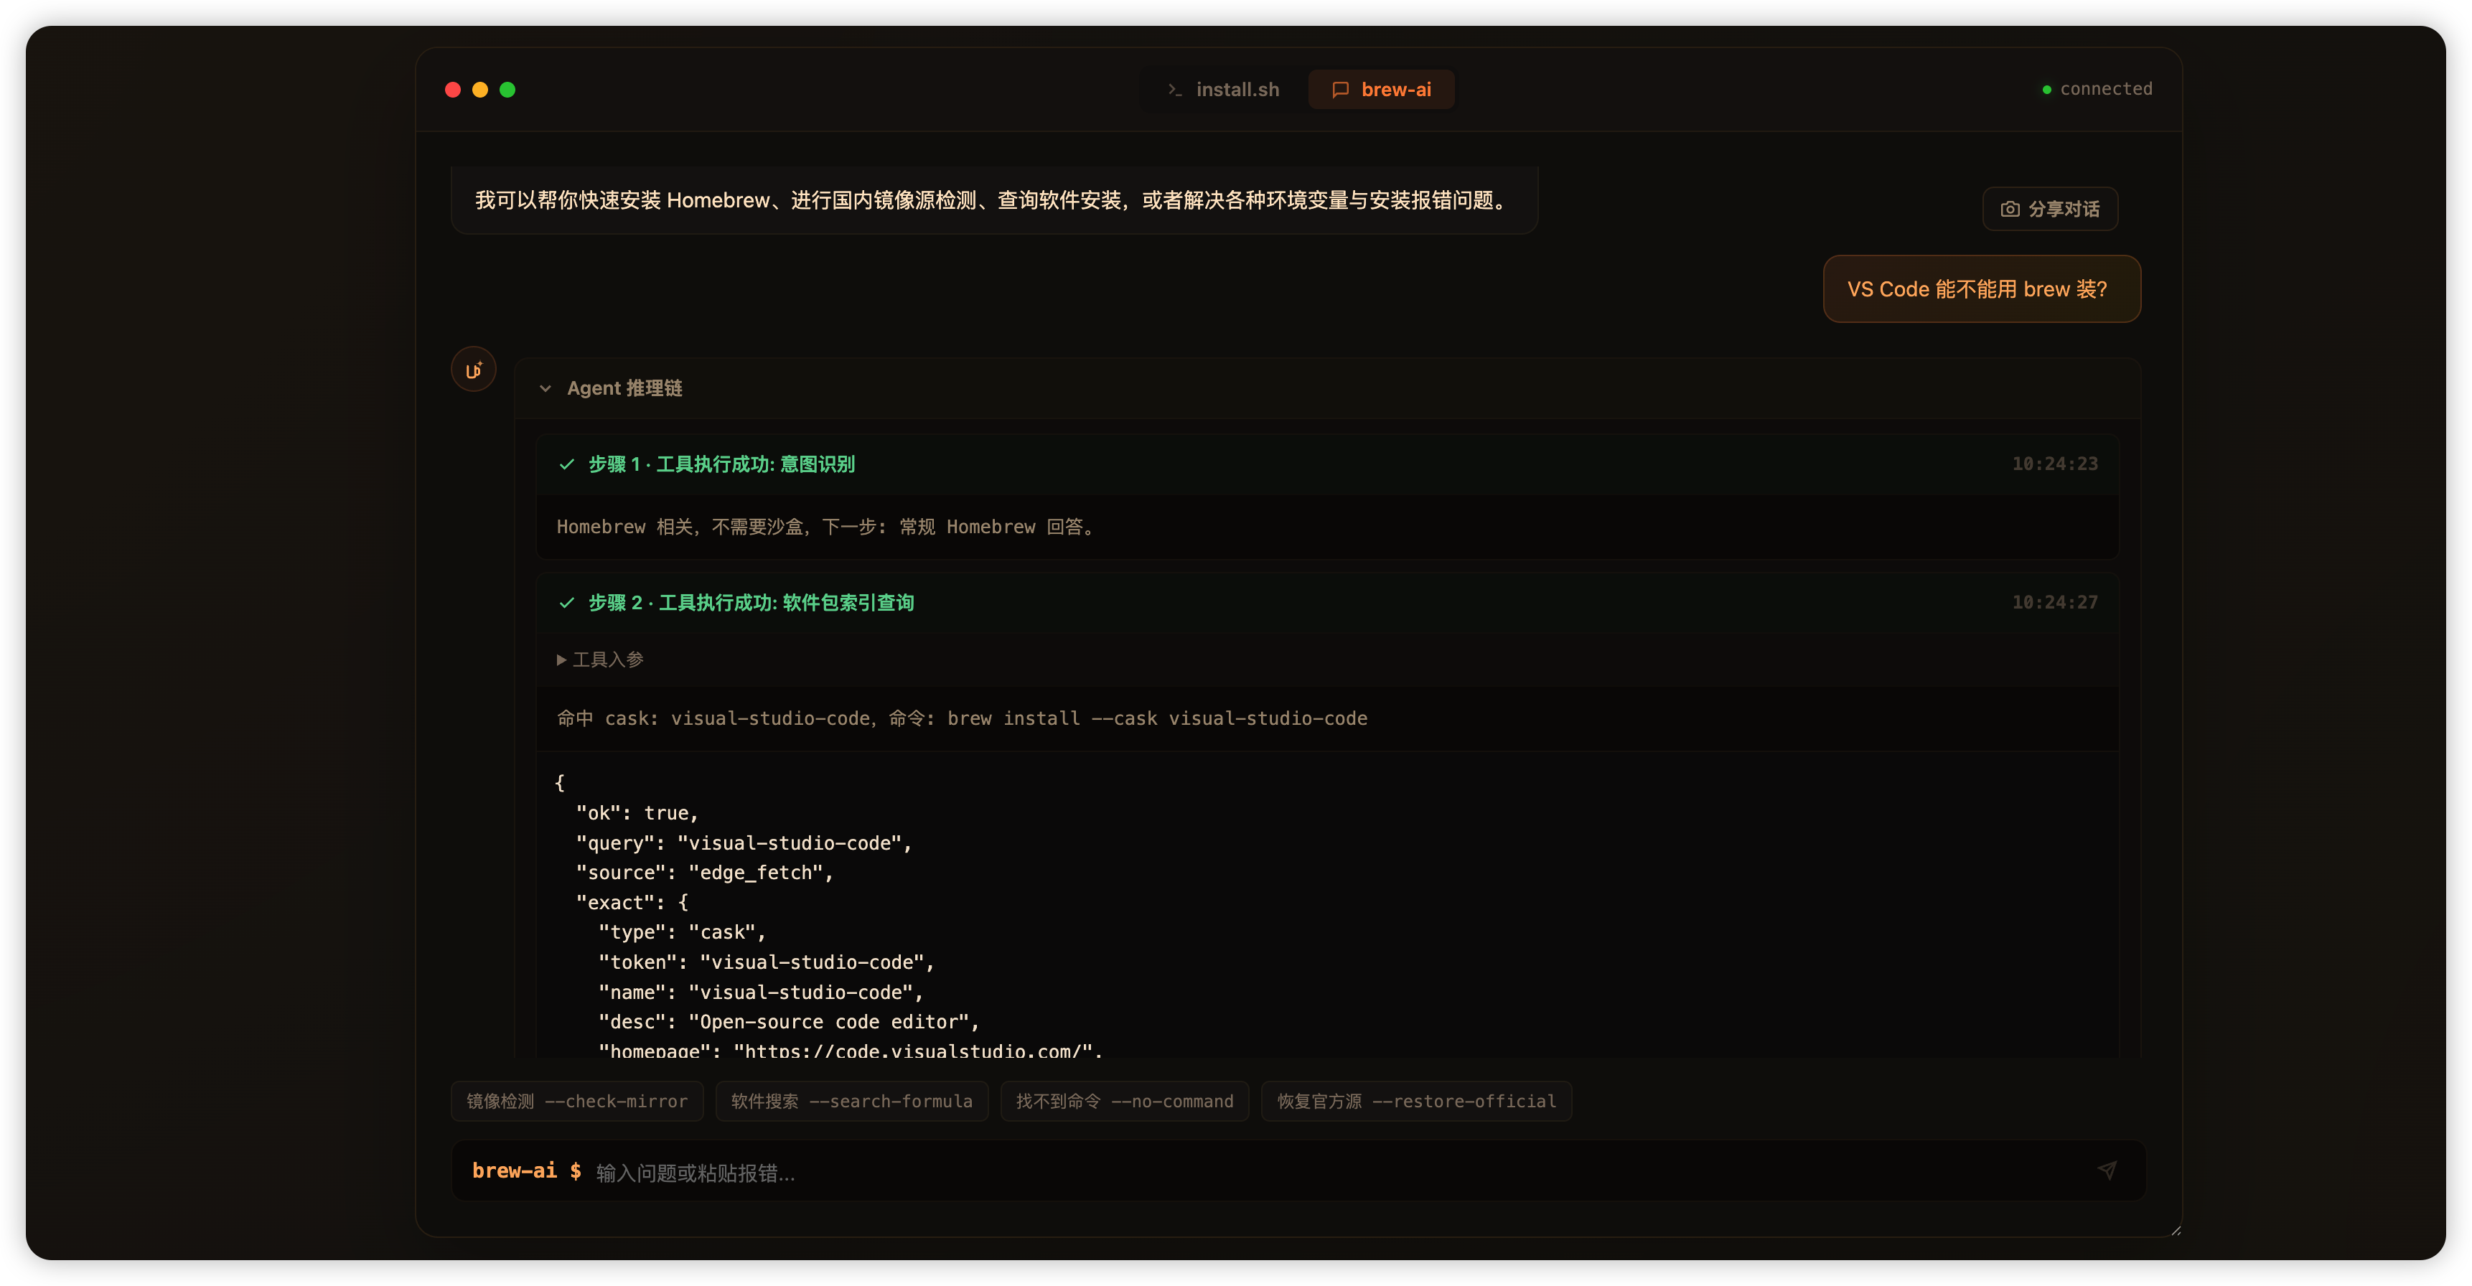Click the connected status label
Image resolution: width=2472 pixels, height=1286 pixels.
pos(2105,88)
